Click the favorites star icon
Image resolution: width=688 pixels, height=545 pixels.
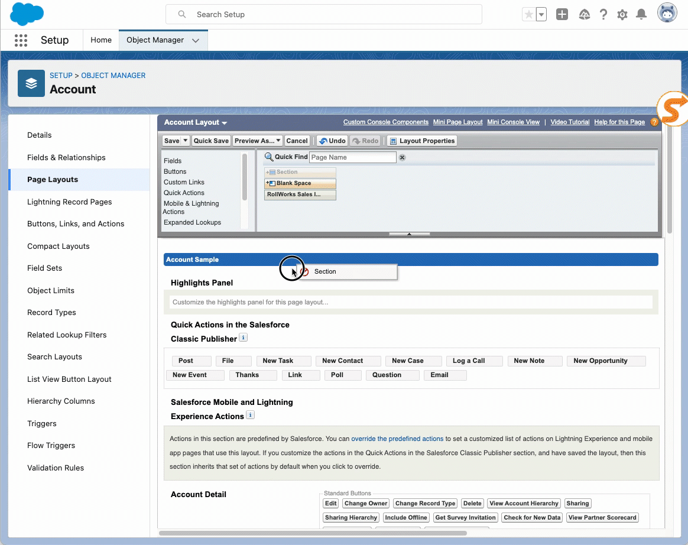click(528, 15)
